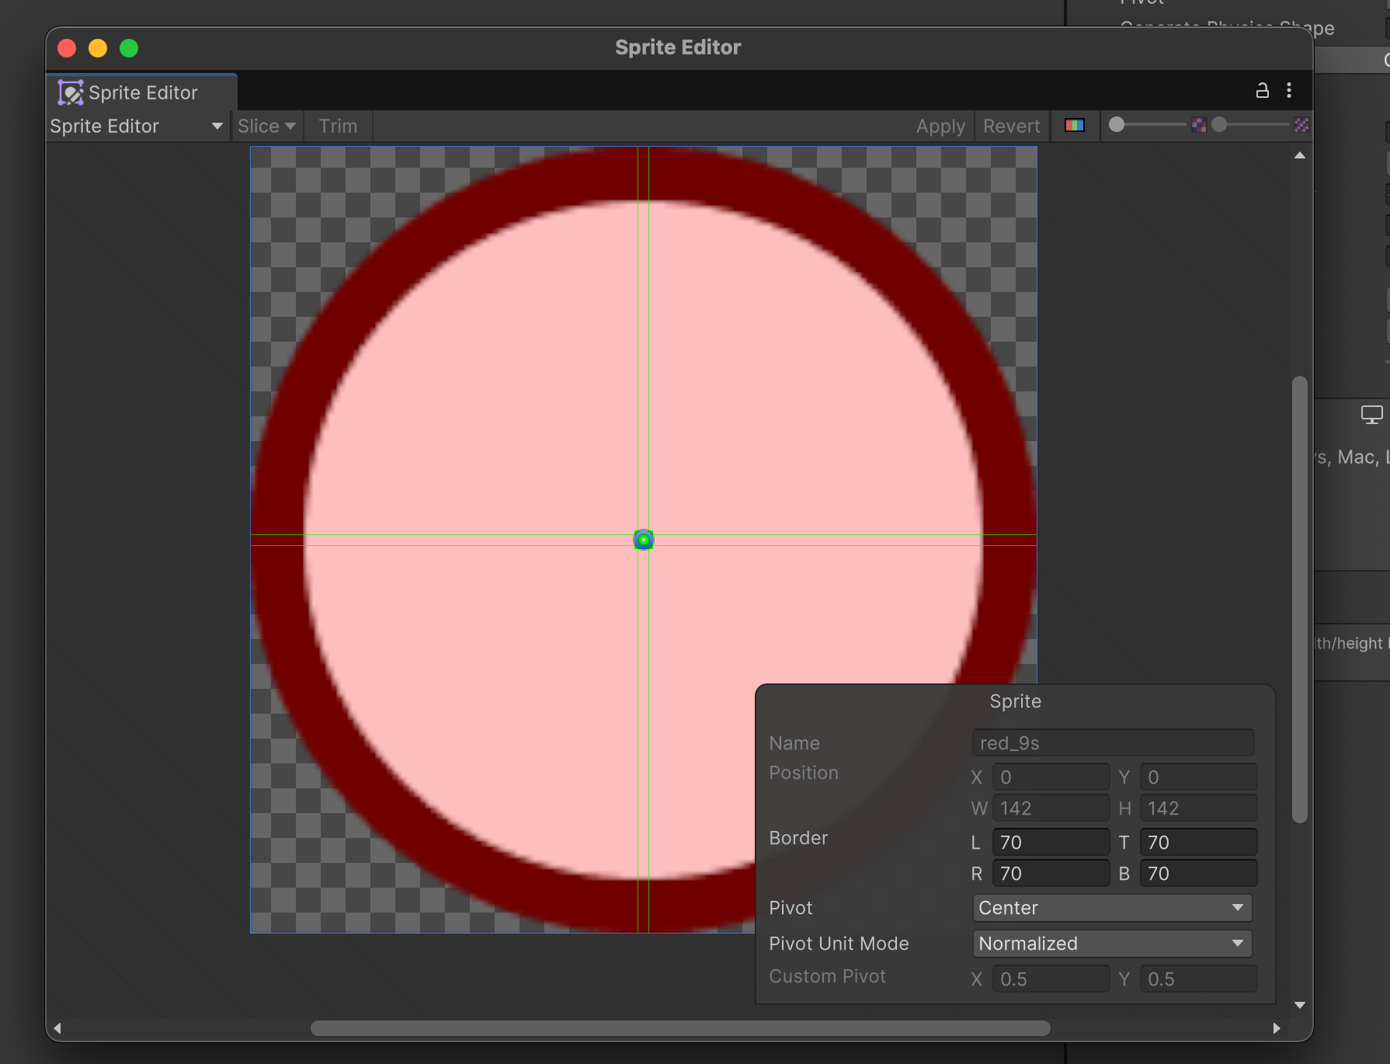This screenshot has width=1390, height=1064.
Task: Click the Position Y field
Action: point(1198,777)
